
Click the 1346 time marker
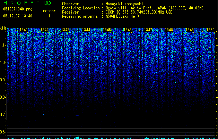pos(128,30)
